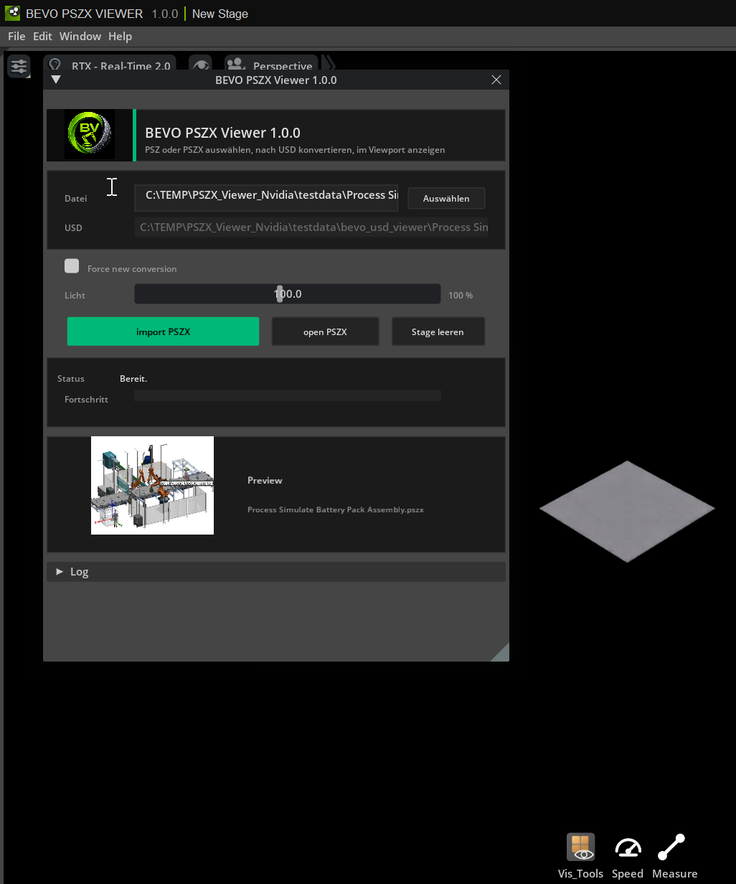This screenshot has height=884, width=736.
Task: Click the 'Bereit.' status text
Action: [133, 378]
